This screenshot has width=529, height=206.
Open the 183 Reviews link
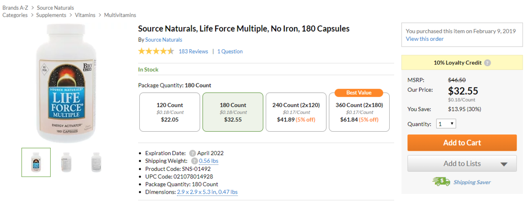(193, 51)
